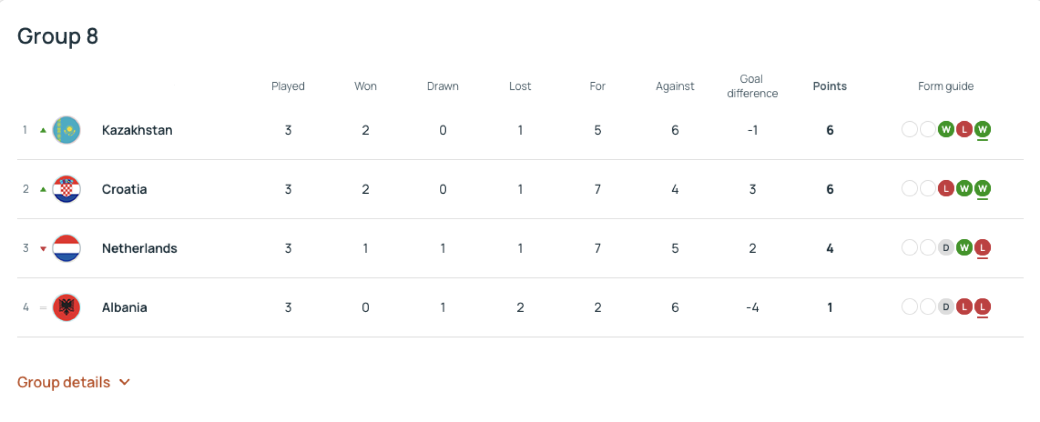Click the Croatia flag icon
Screen dimensions: 1040x422
click(x=67, y=189)
